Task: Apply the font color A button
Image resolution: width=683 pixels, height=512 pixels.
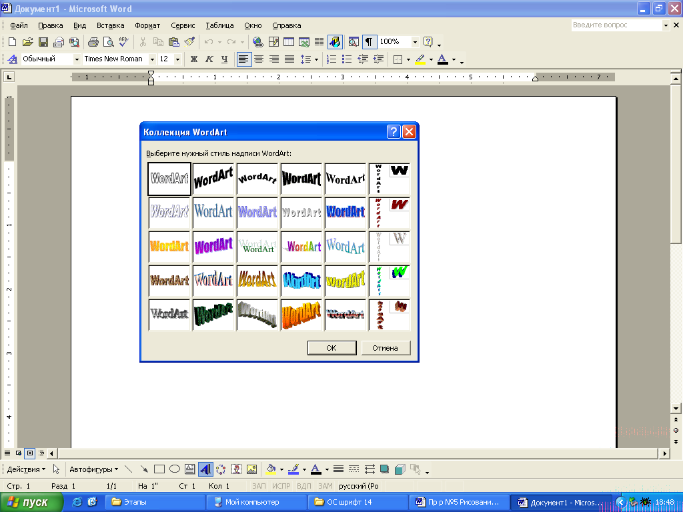Action: [x=443, y=59]
